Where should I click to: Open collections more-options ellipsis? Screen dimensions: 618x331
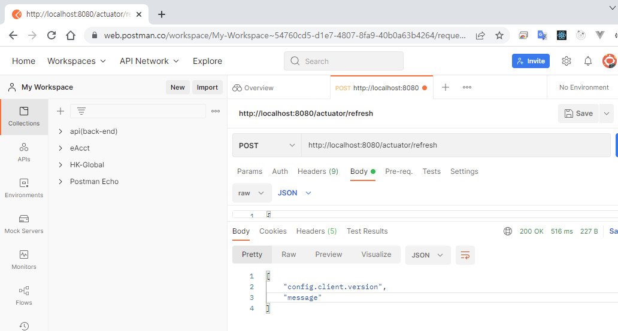point(216,111)
